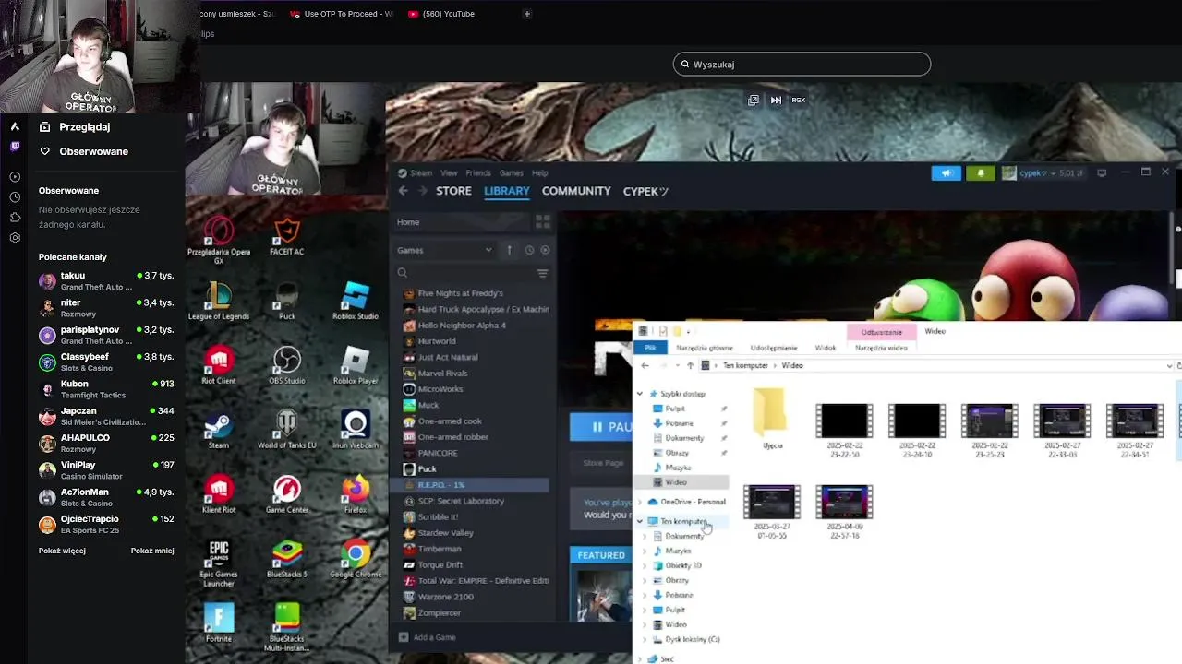Launch World of Tanks EU icon
This screenshot has height=664, width=1182.
pos(287,431)
